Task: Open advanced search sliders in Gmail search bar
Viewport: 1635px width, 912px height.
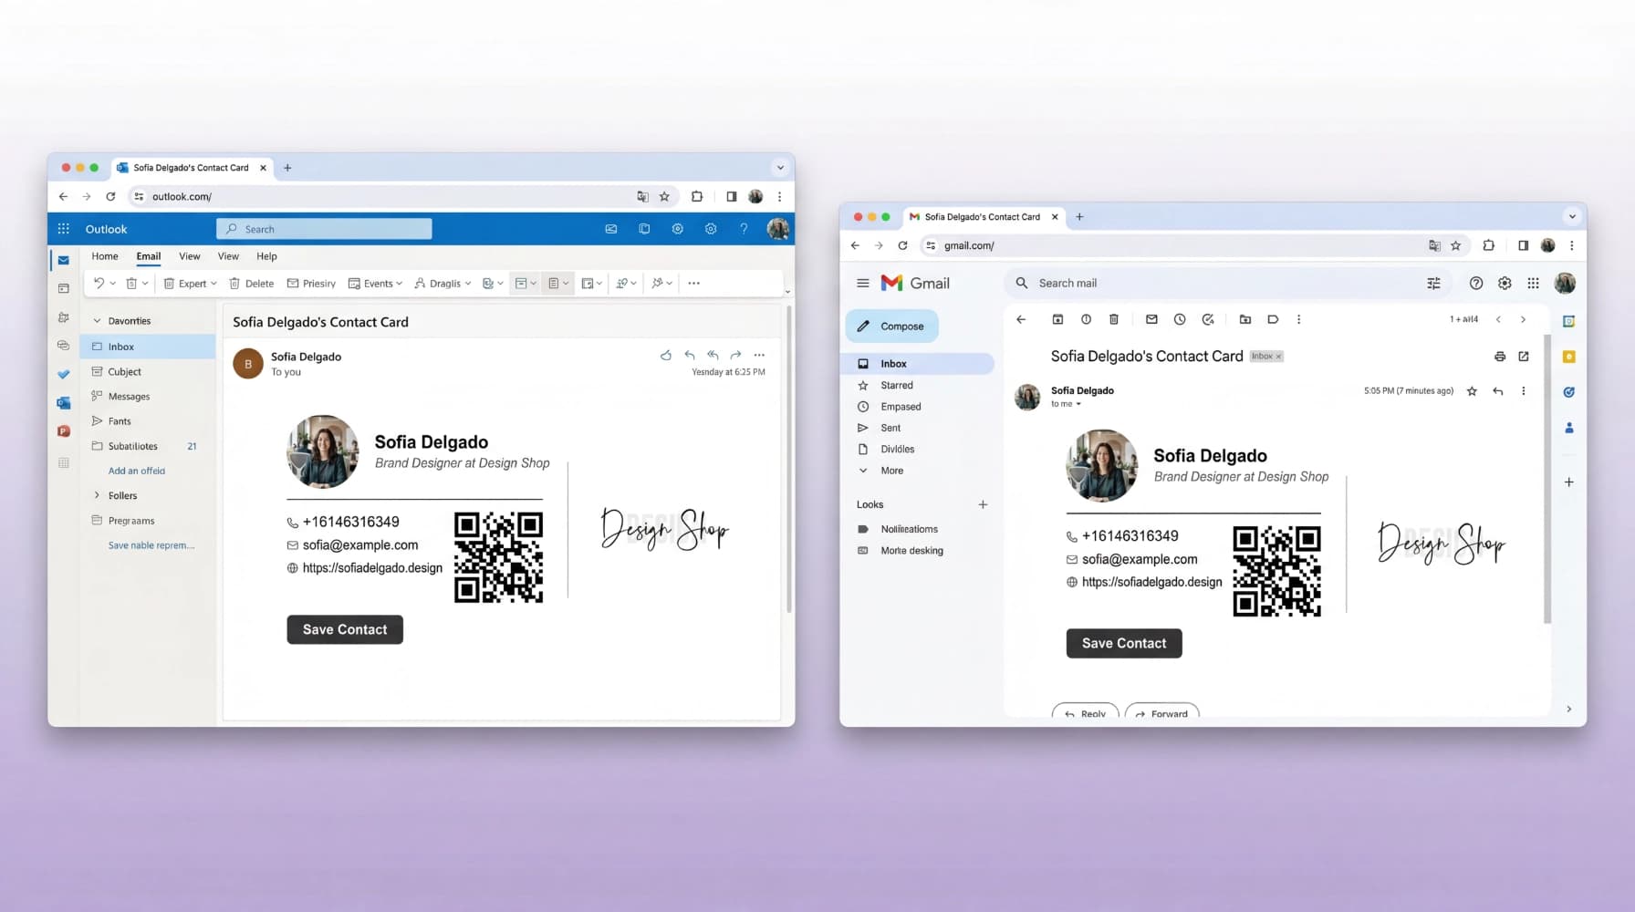Action: coord(1433,283)
